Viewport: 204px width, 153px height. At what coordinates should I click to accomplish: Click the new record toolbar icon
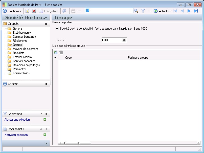pyautogui.click(x=27, y=11)
